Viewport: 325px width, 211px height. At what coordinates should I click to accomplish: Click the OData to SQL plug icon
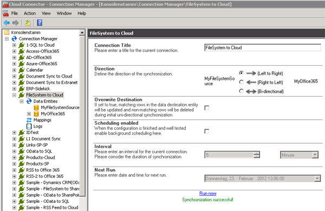click(x=22, y=151)
